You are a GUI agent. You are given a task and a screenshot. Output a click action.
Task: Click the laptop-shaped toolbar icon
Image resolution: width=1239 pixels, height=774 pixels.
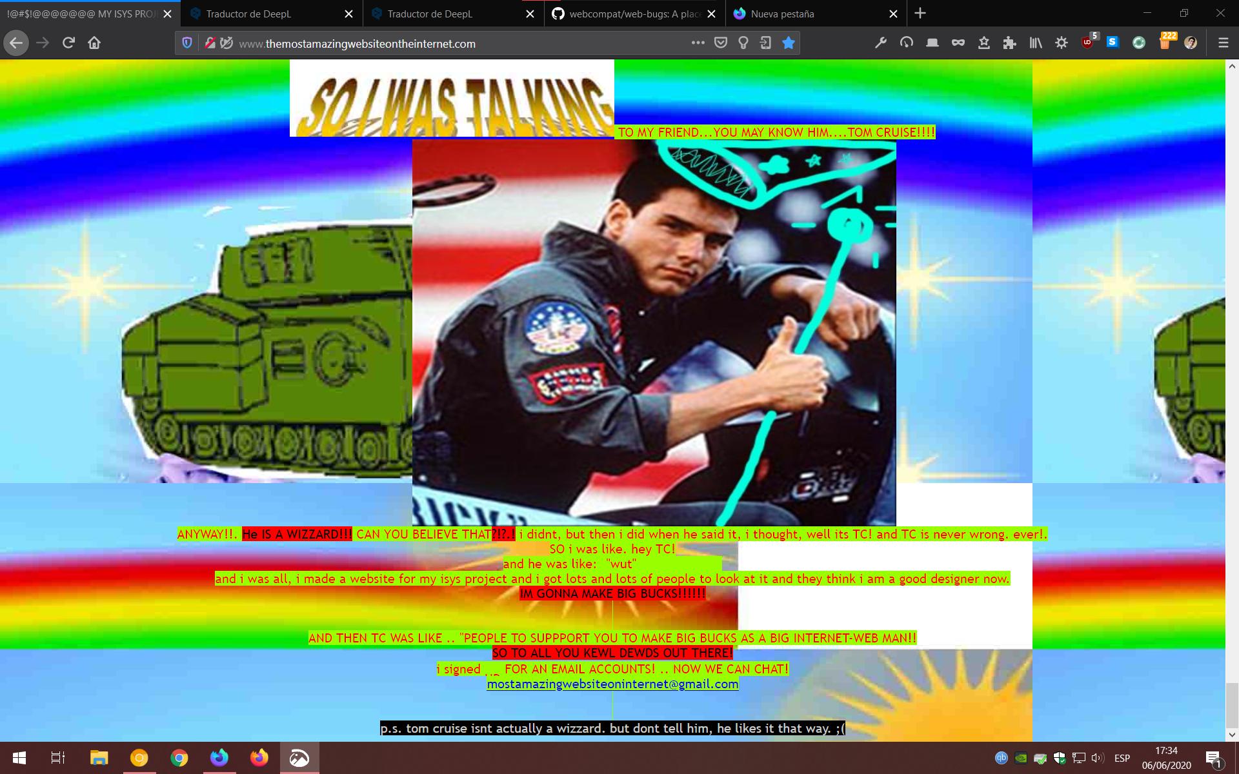point(932,43)
